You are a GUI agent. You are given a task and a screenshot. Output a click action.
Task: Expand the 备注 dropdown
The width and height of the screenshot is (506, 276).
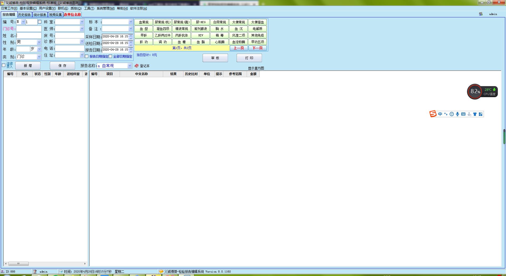(131, 28)
